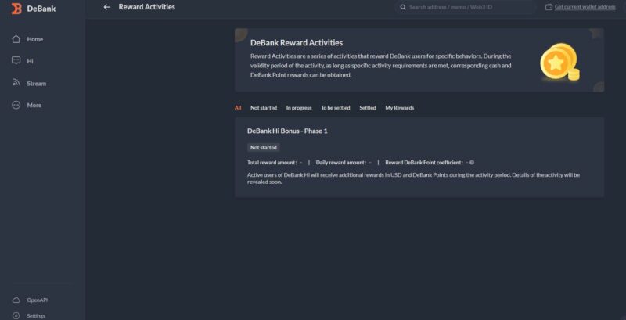Open the Settled tab
Screen dimensions: 626x320
pyautogui.click(x=367, y=108)
